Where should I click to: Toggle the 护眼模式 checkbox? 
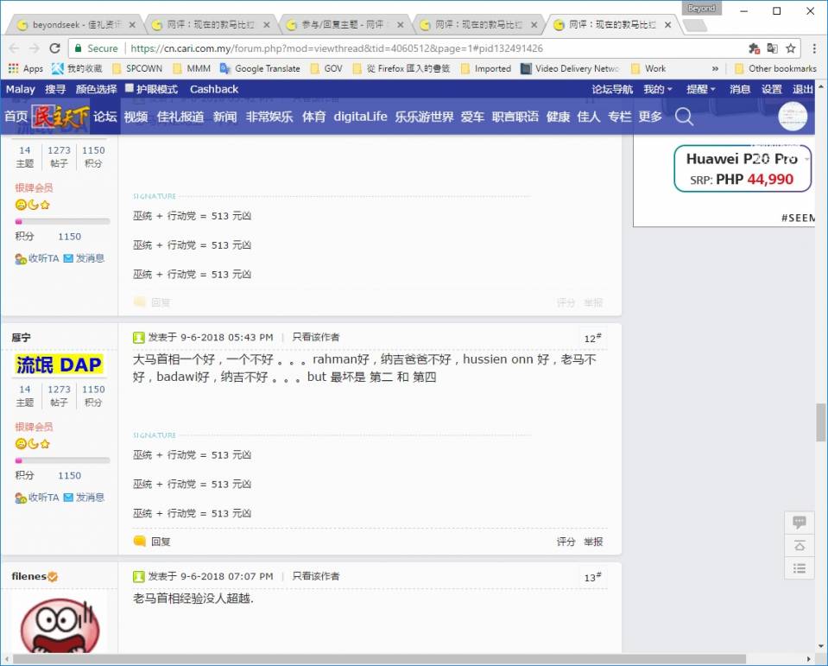pyautogui.click(x=130, y=88)
